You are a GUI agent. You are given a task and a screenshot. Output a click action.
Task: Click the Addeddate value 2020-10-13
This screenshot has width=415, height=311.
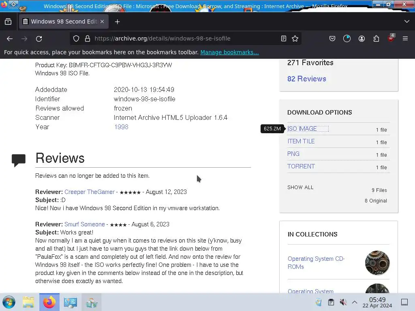click(144, 89)
